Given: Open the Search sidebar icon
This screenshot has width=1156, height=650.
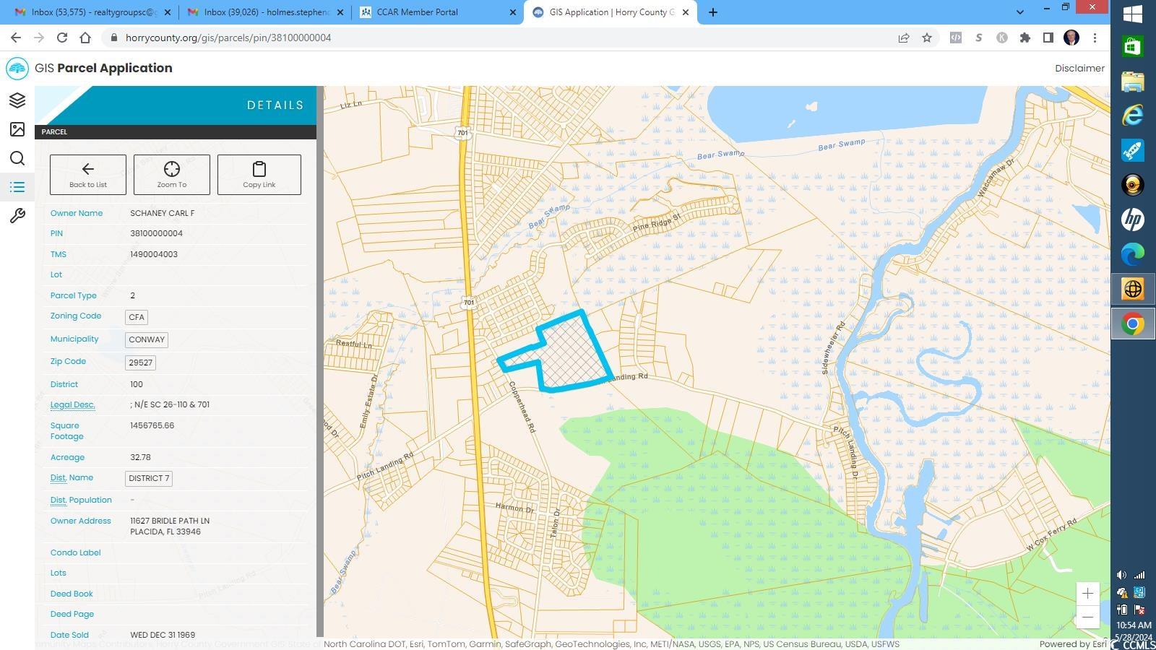Looking at the screenshot, I should pos(17,158).
